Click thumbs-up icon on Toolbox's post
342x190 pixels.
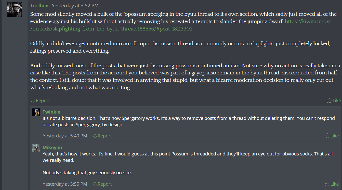329,101
